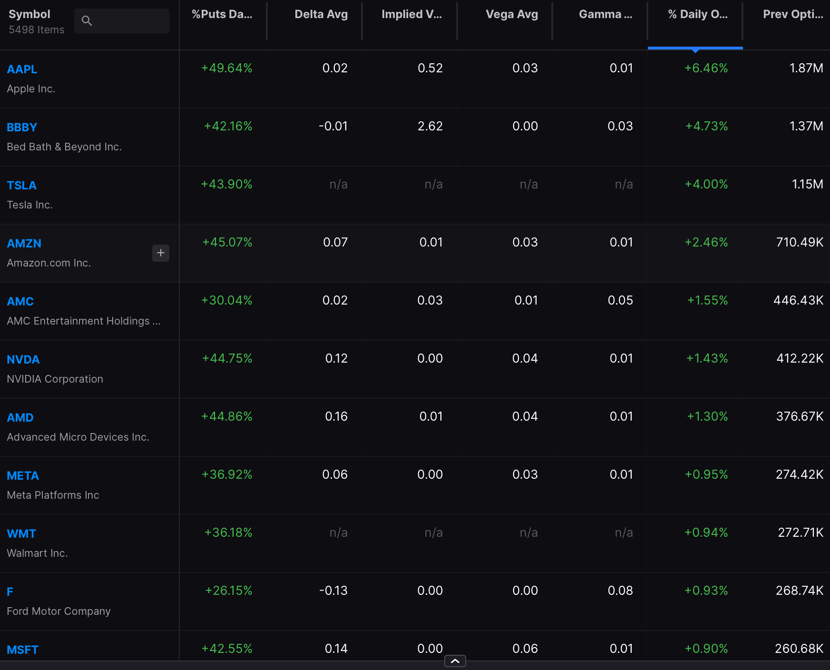The height and width of the screenshot is (670, 830).
Task: Select Walmart Inc. company name
Action: (37, 553)
